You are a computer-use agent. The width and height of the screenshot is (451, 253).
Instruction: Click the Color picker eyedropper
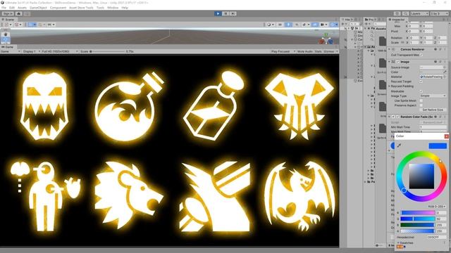399,145
